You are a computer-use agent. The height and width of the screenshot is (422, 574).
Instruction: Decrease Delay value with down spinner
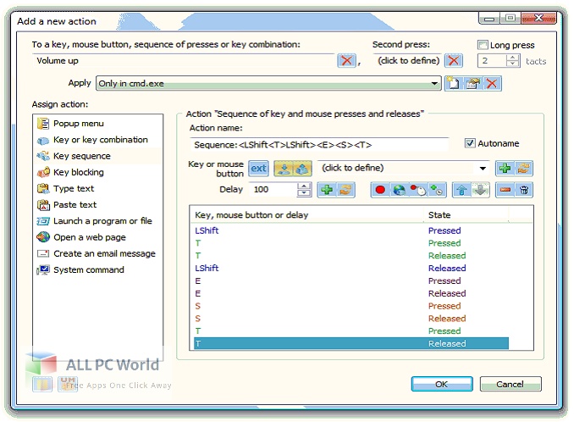[x=304, y=193]
